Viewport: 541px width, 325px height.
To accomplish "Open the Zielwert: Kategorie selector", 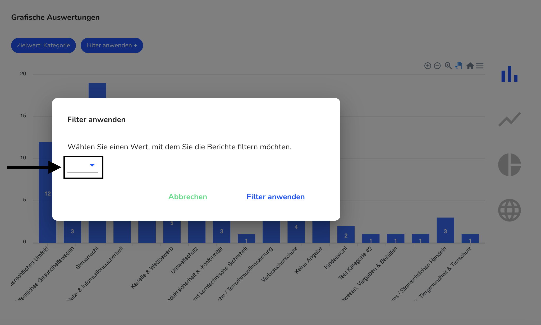I will click(x=43, y=45).
